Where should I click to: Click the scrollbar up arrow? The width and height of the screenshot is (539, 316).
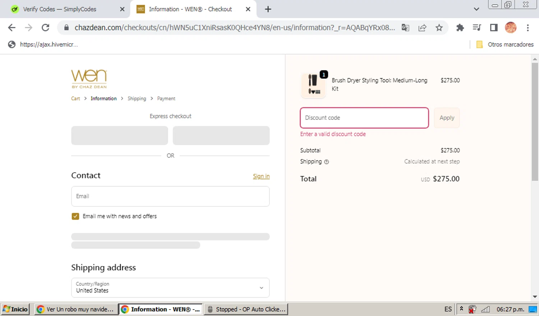point(535,59)
